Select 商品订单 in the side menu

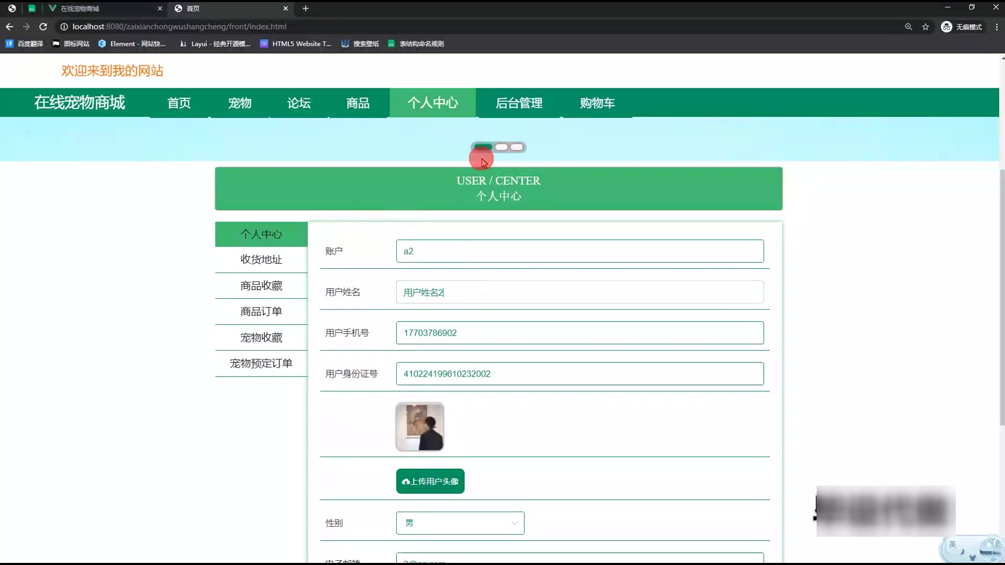pyautogui.click(x=261, y=312)
